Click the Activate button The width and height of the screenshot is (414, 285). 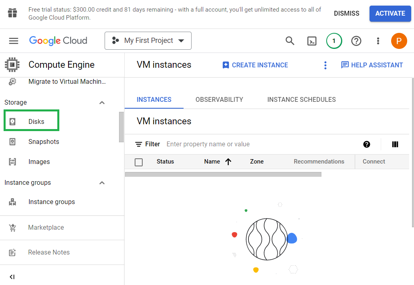390,14
